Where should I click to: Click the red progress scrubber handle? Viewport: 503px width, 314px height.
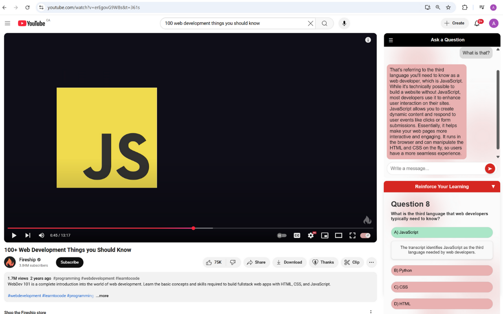(x=193, y=228)
